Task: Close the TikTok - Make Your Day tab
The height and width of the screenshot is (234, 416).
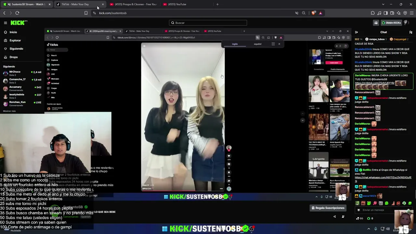Action: point(103,4)
